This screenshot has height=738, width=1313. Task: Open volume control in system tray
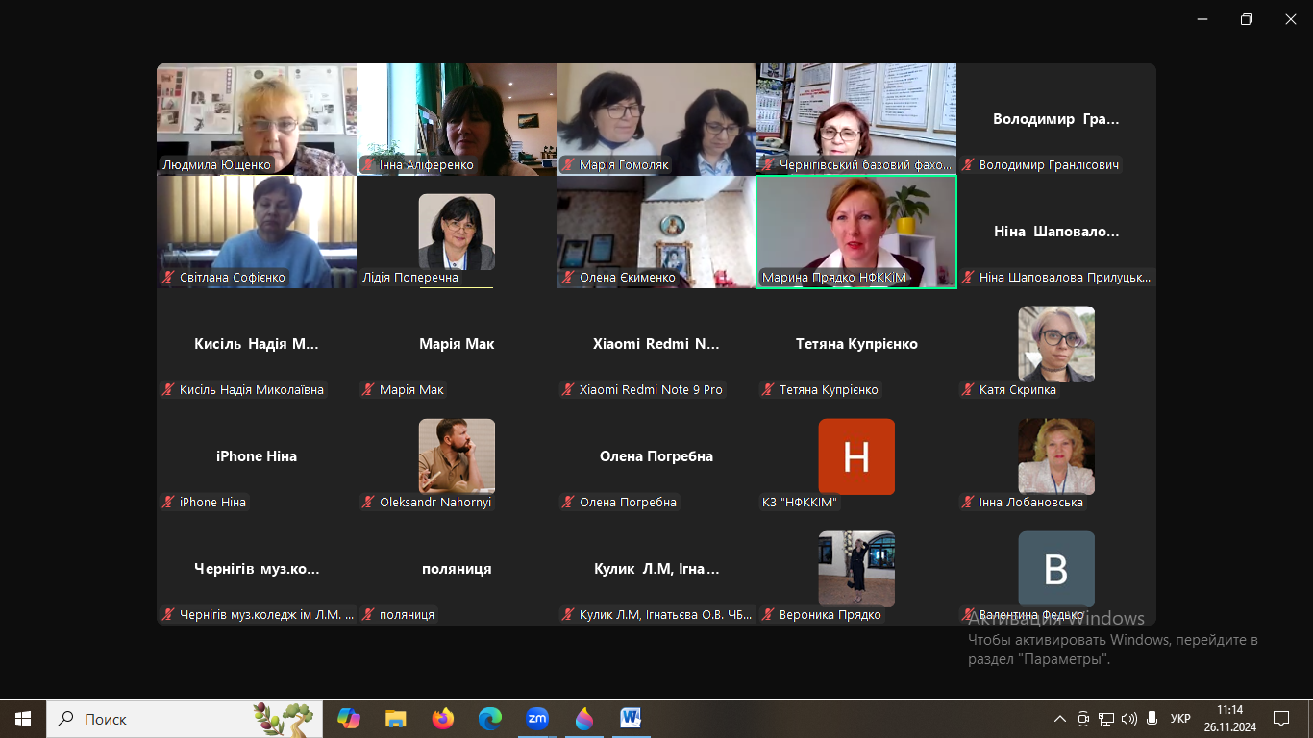click(x=1129, y=718)
